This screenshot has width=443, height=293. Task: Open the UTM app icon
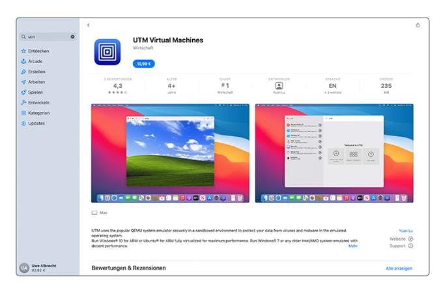[x=107, y=52]
